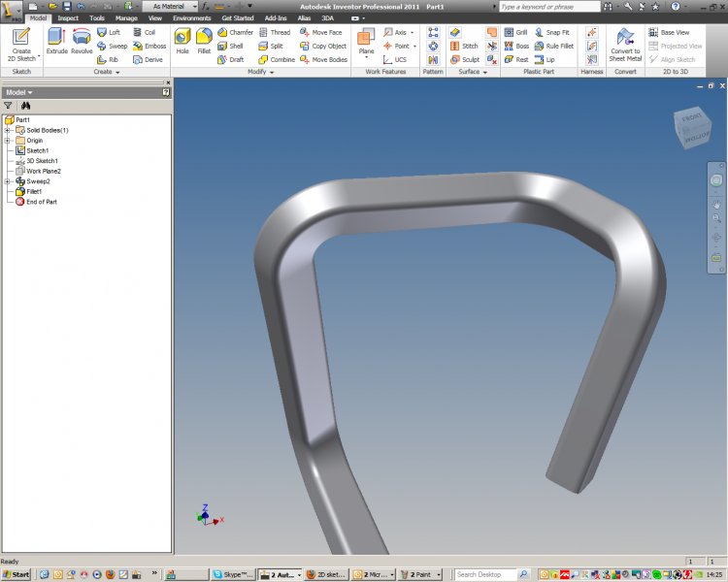
Task: Click the ViewCube in the viewport
Action: (x=692, y=127)
